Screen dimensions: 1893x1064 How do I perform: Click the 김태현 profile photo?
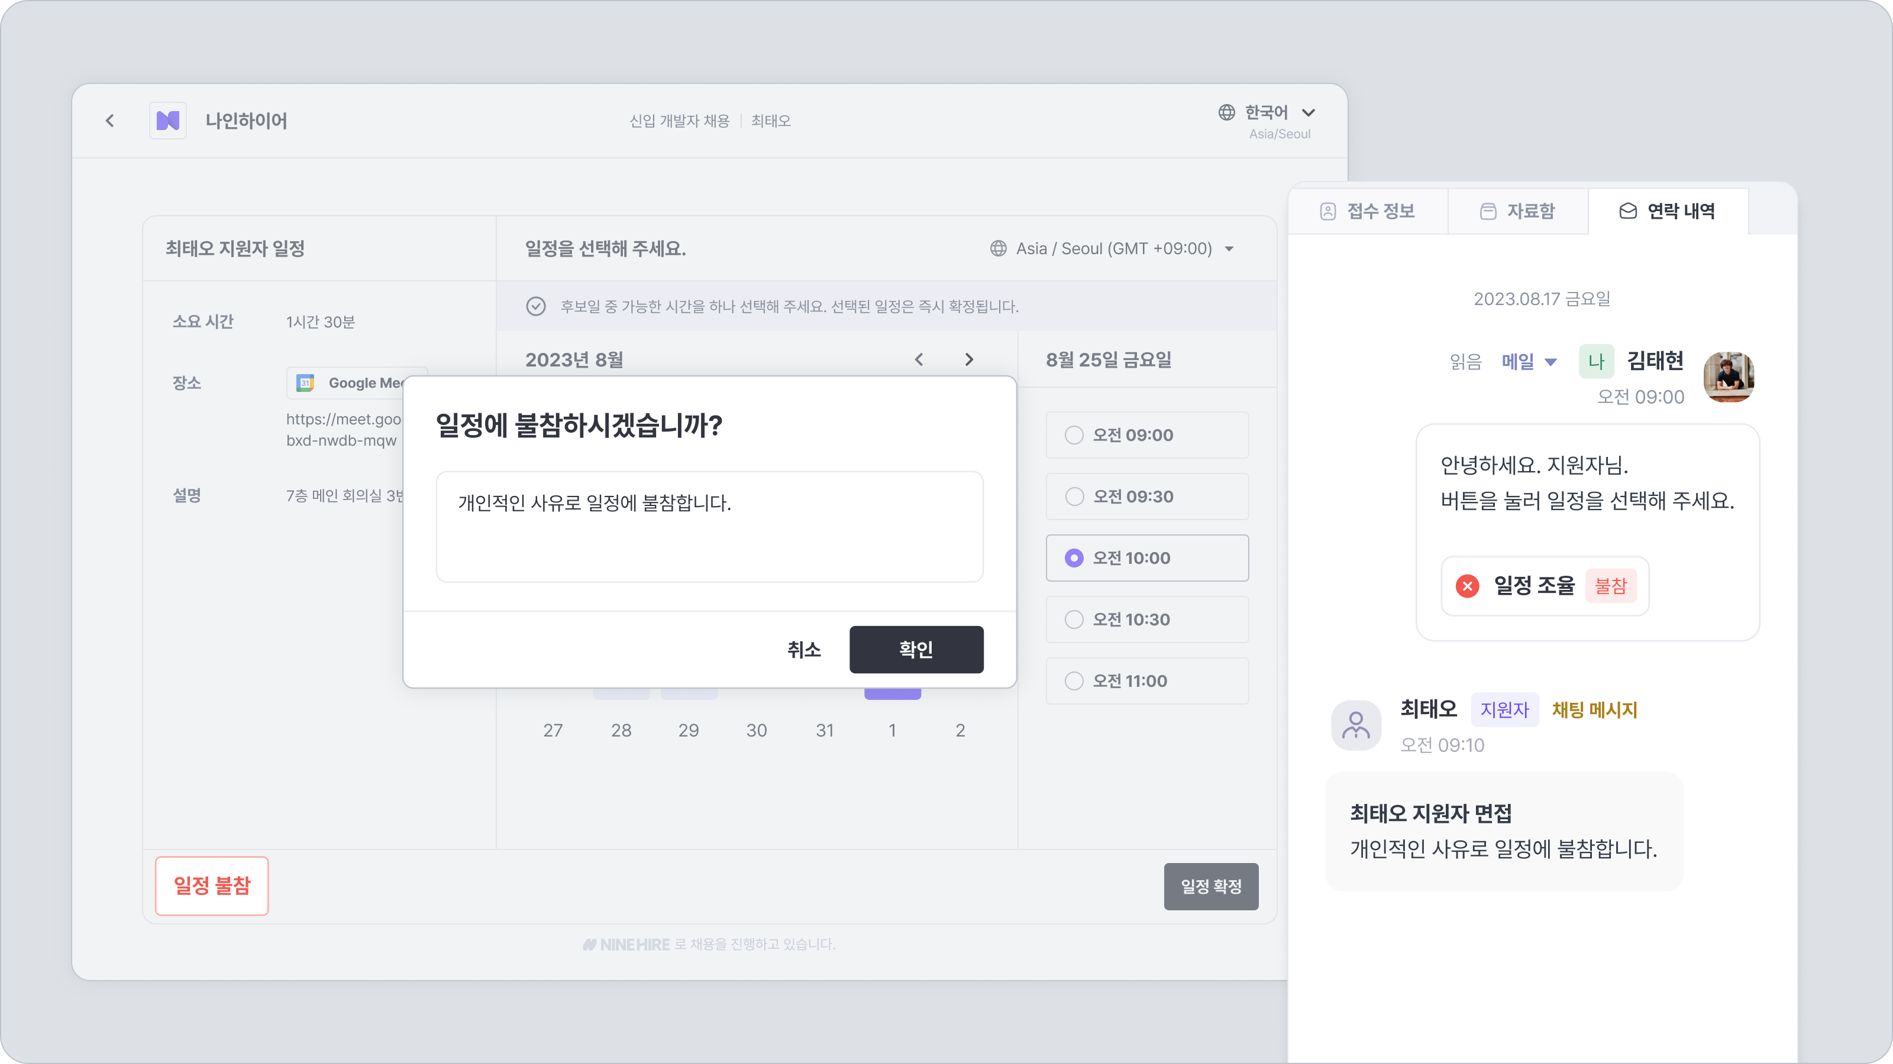coord(1729,376)
